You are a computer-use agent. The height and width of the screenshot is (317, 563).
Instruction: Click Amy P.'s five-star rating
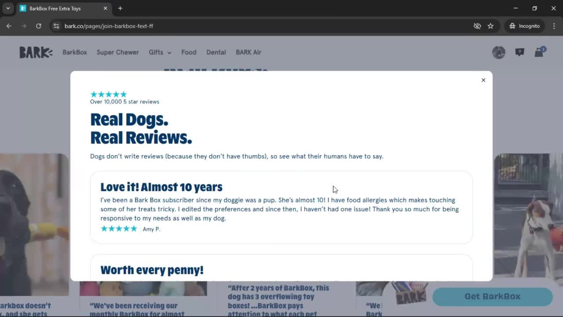(119, 229)
